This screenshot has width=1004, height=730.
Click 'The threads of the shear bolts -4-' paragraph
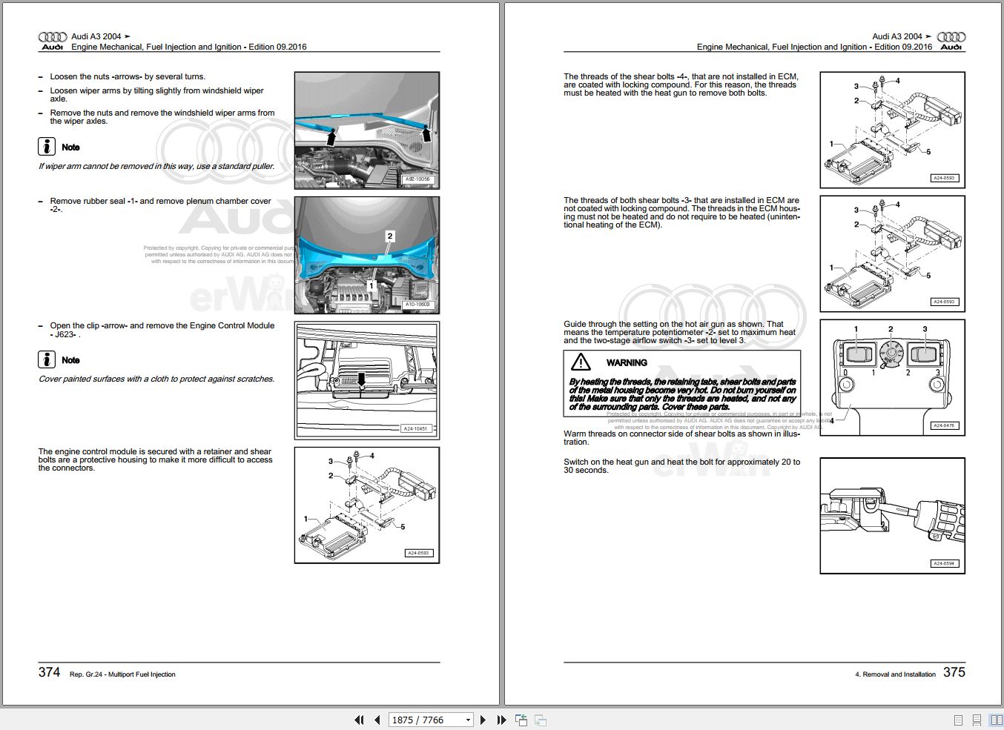680,84
